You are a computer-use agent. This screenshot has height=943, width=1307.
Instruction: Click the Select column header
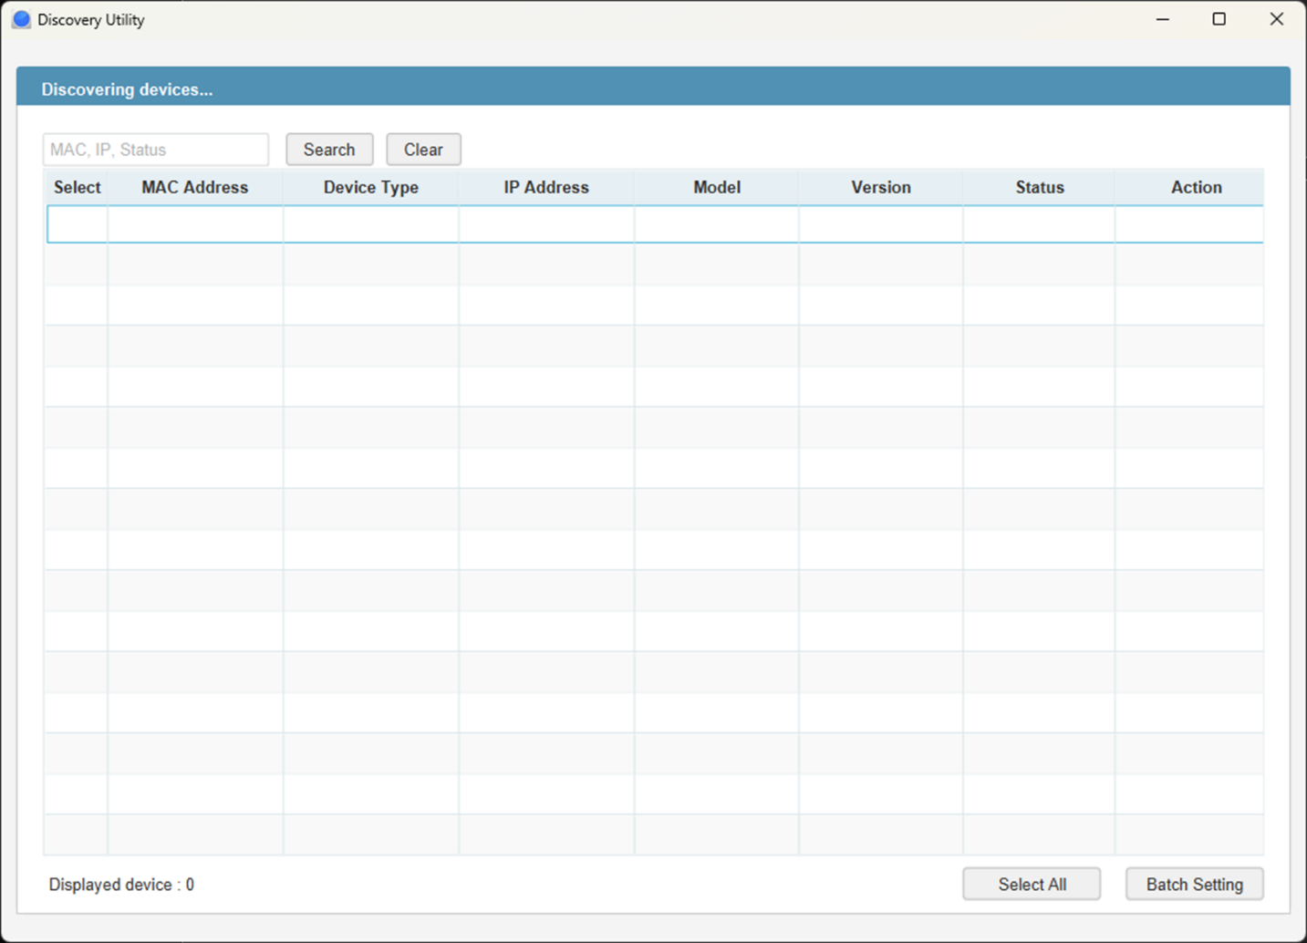(77, 187)
